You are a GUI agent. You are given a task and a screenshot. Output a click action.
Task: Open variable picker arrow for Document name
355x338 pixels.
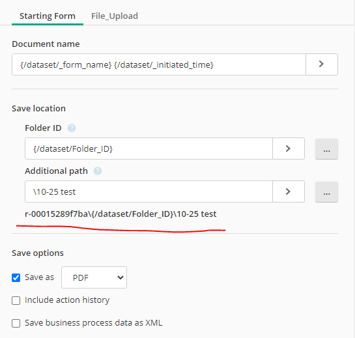click(322, 64)
